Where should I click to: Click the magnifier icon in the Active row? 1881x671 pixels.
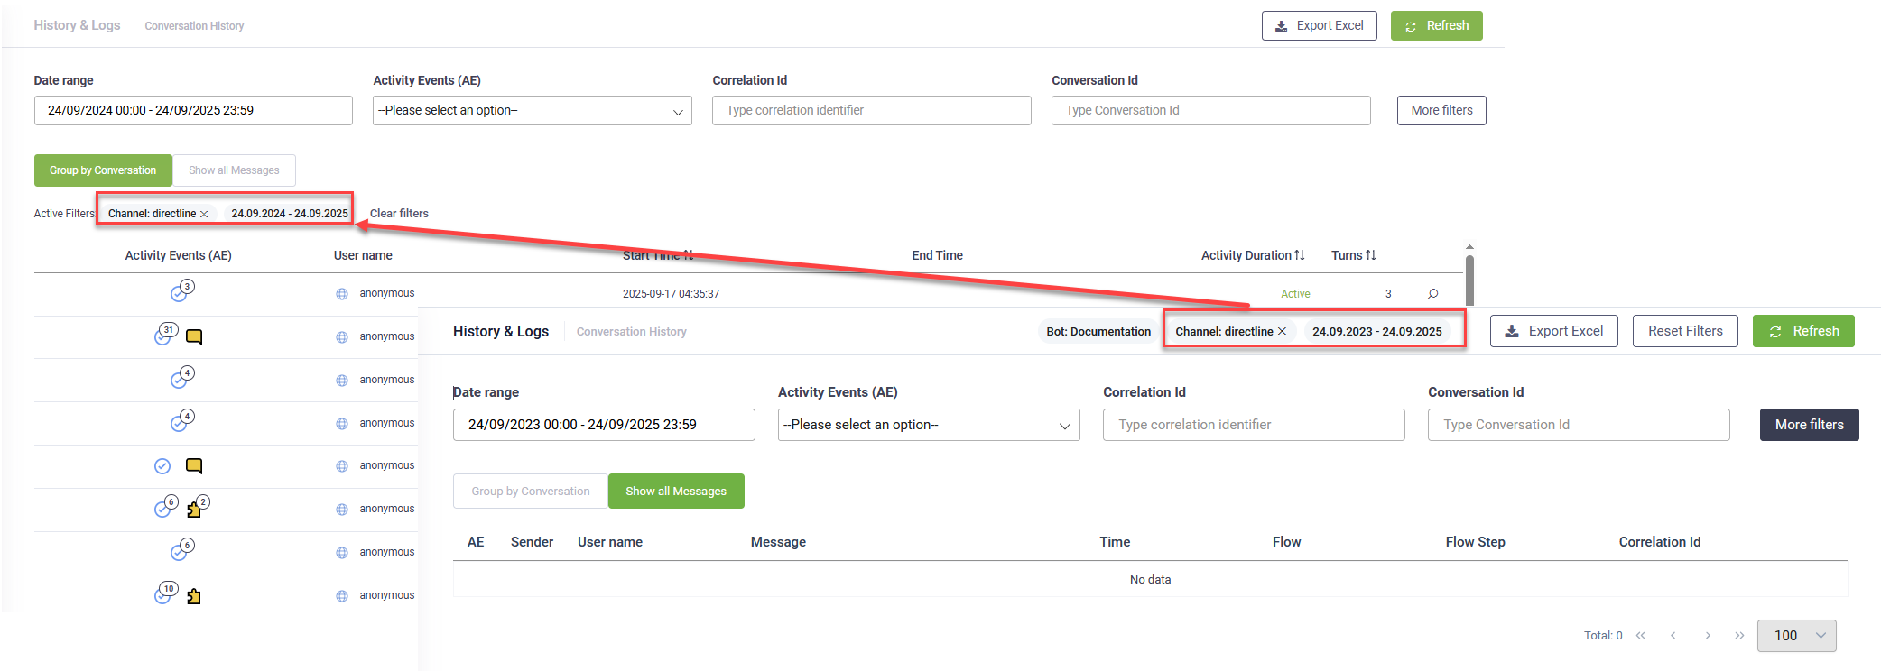tap(1432, 294)
